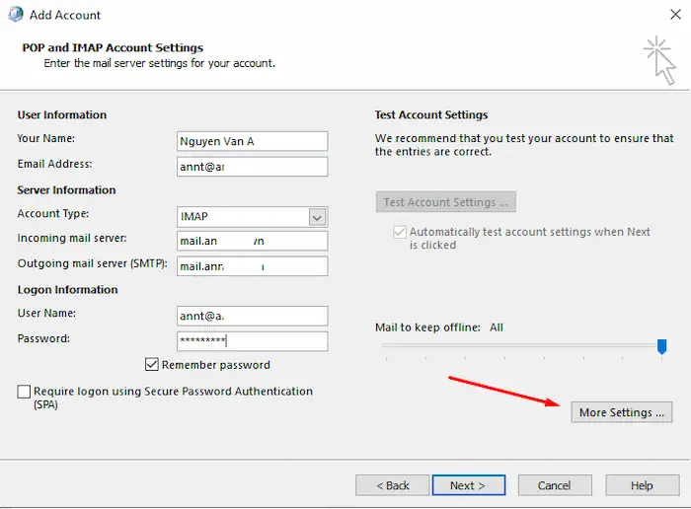Click into the Password field
The width and height of the screenshot is (691, 509).
[252, 340]
